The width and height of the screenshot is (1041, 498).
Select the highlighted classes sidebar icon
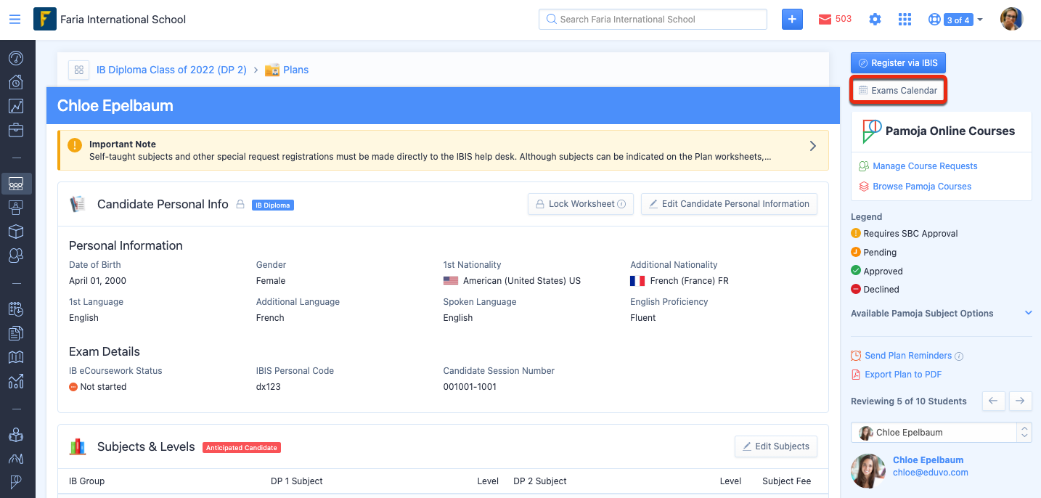[x=16, y=183]
